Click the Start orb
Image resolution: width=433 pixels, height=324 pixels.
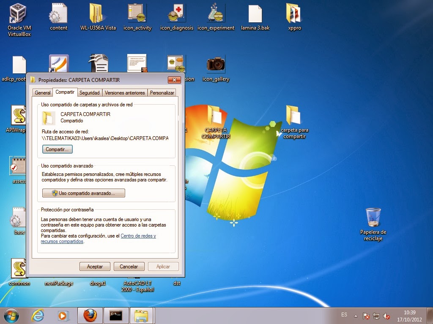tap(11, 316)
